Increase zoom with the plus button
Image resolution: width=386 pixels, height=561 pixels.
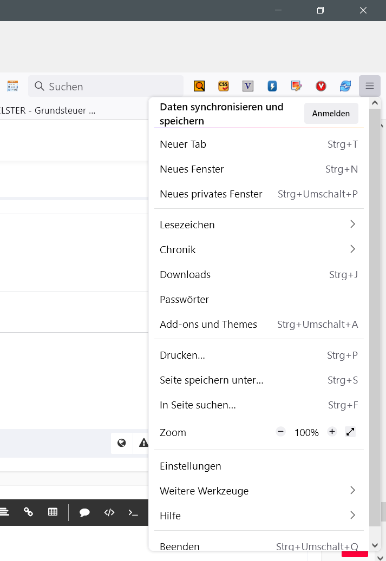(332, 432)
